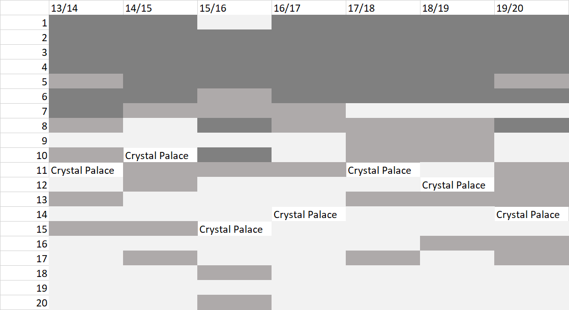
Task: Select Crystal Palace cell under 19/20
Action: point(528,214)
